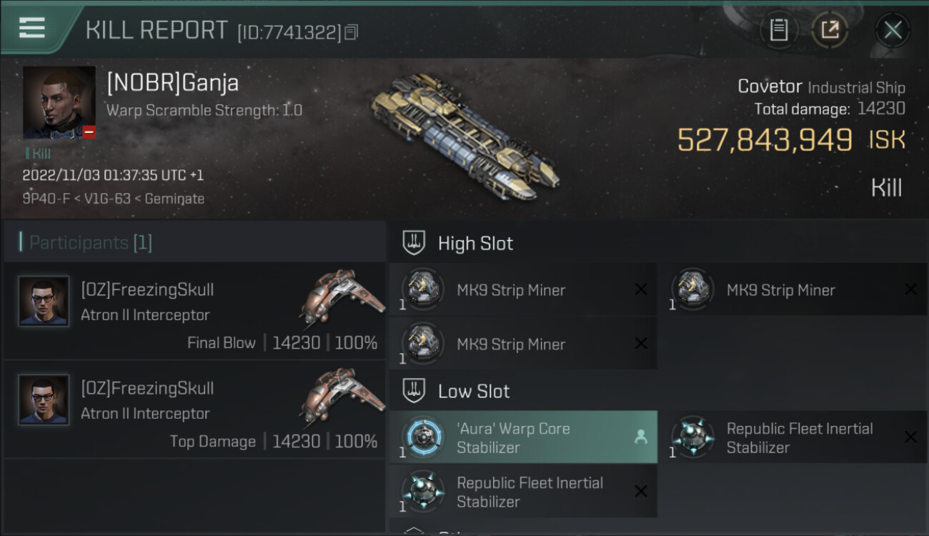The width and height of the screenshot is (929, 536).
Task: Toggle the person icon on 'Aura' stabilizer
Action: click(640, 437)
